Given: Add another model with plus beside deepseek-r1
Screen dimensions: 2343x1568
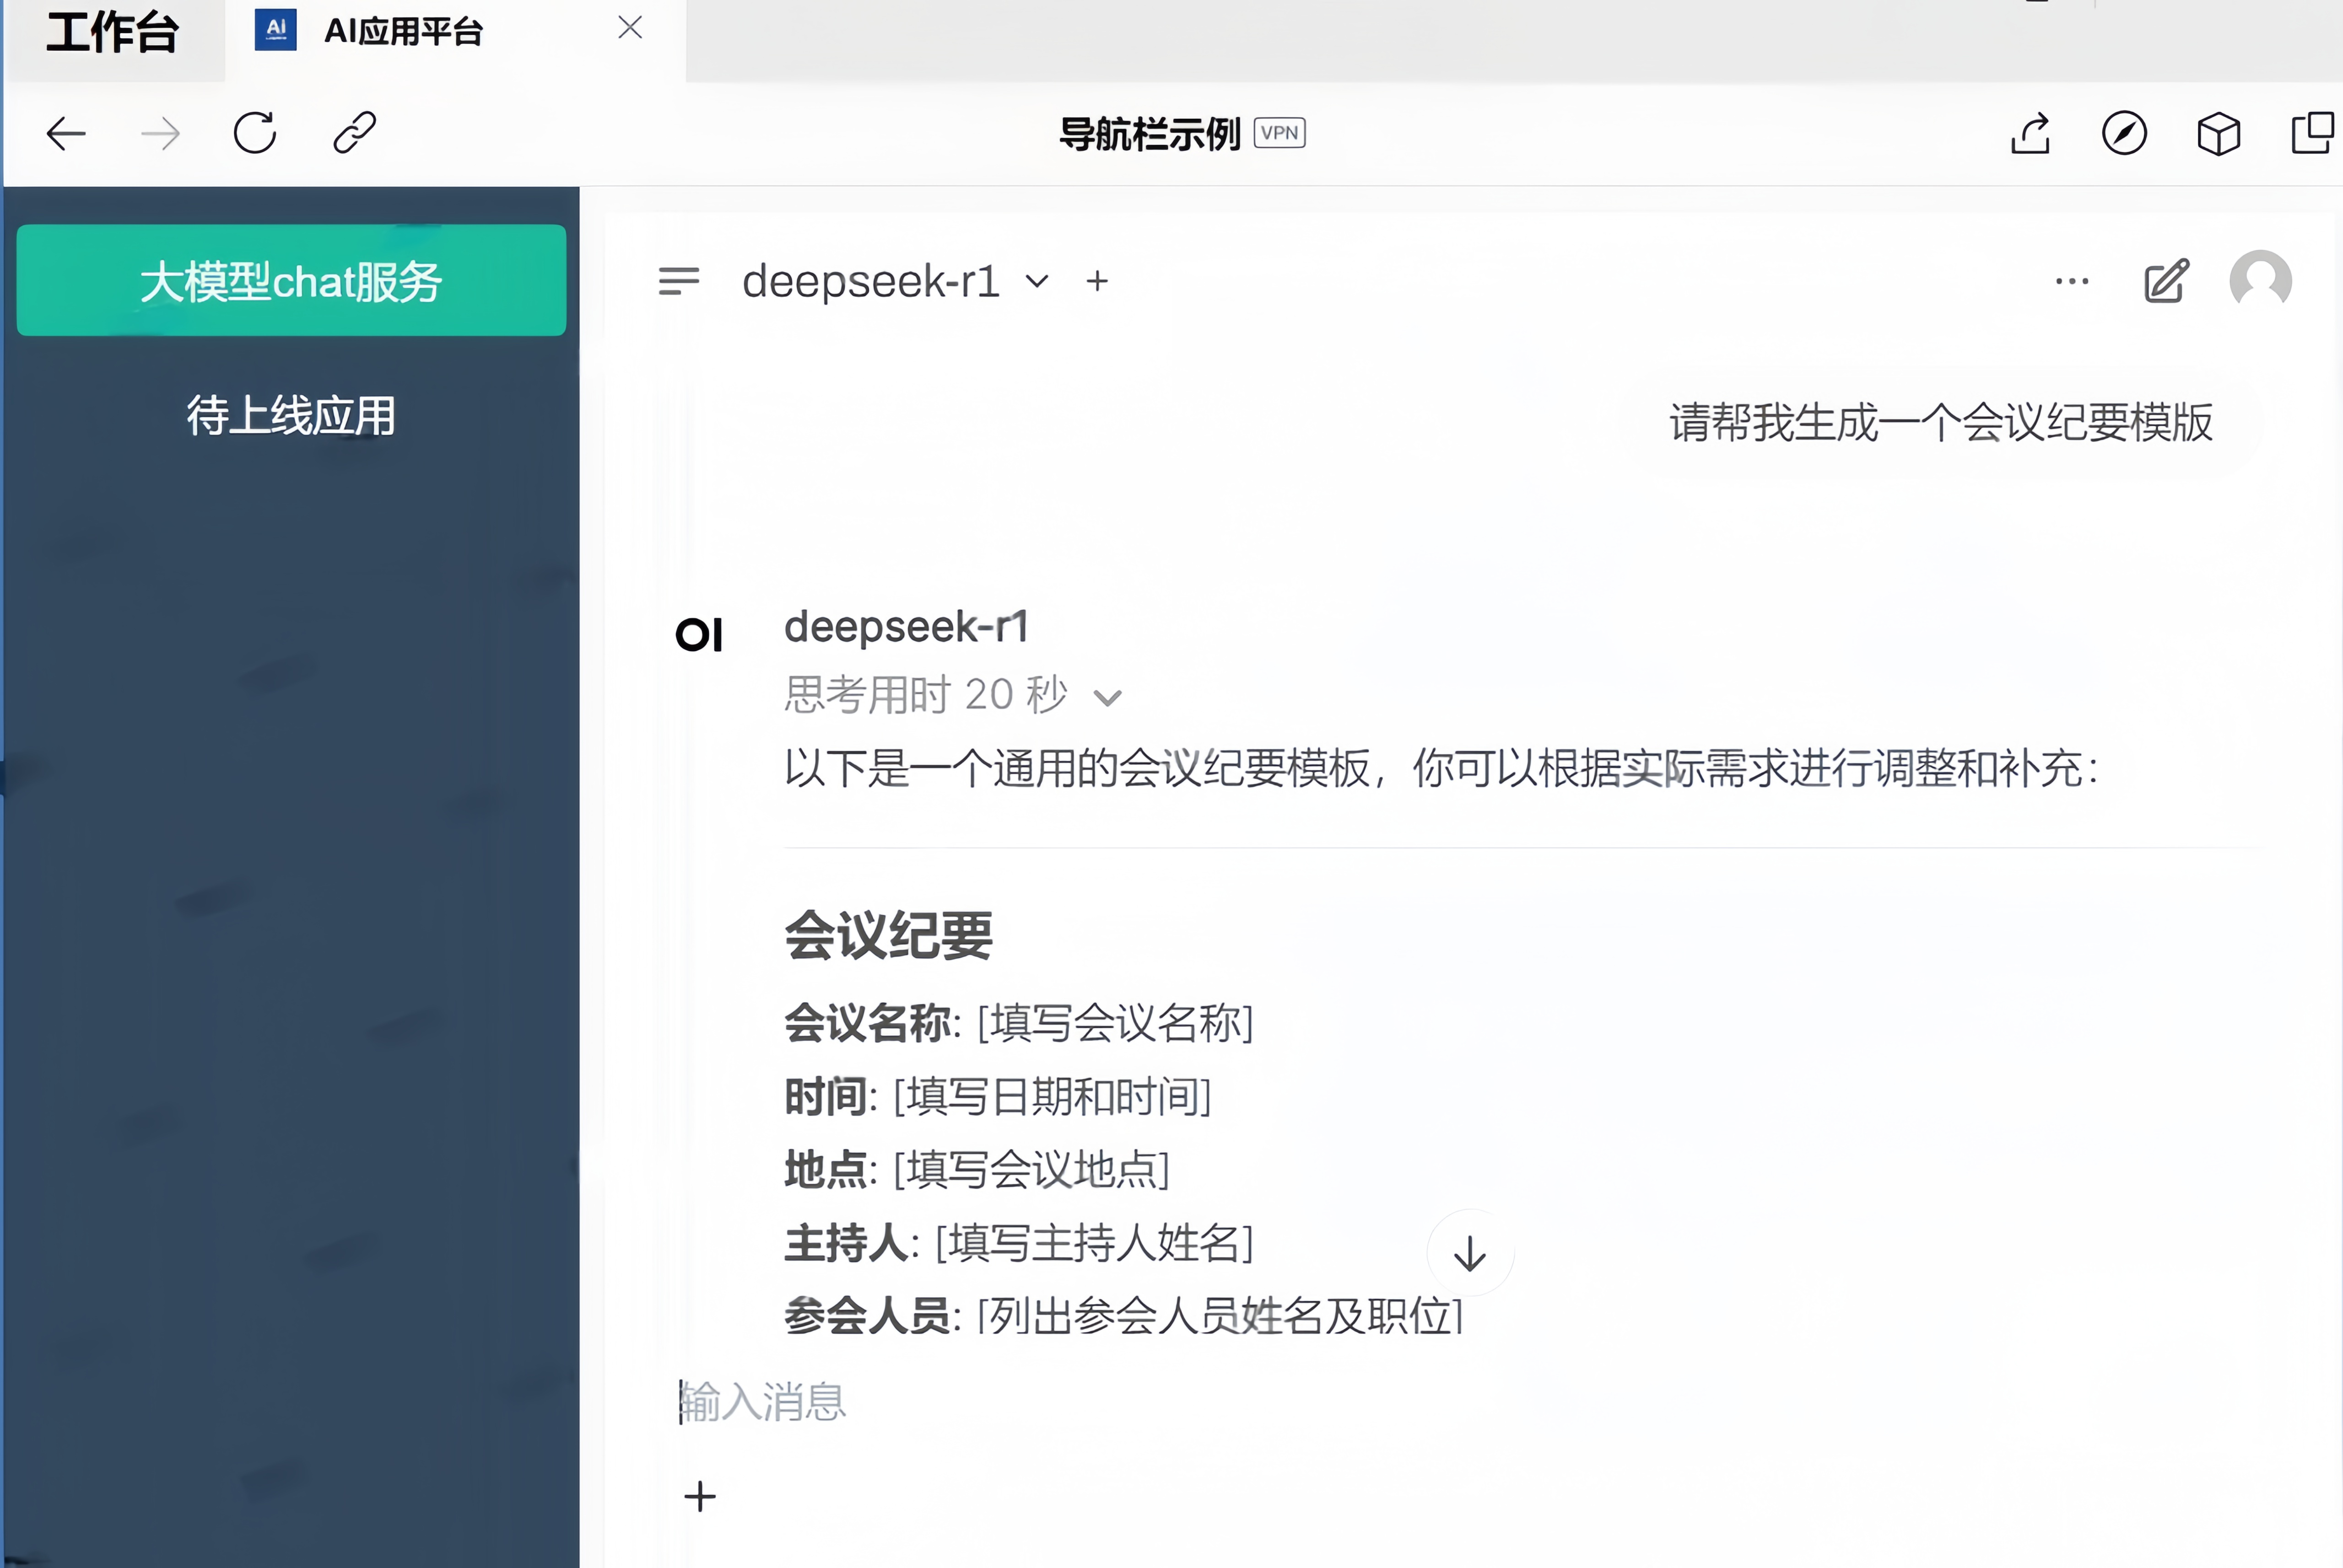Looking at the screenshot, I should pyautogui.click(x=1097, y=281).
